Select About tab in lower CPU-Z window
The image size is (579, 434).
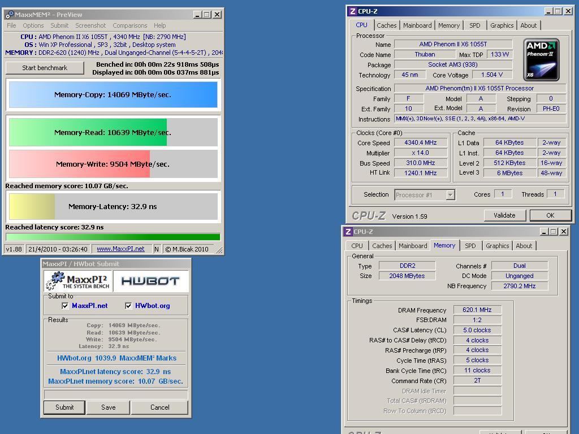click(x=524, y=246)
